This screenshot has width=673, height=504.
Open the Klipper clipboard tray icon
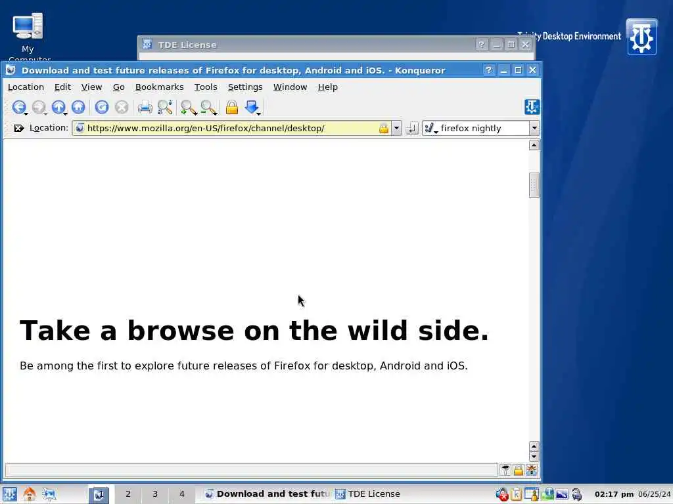tap(517, 494)
